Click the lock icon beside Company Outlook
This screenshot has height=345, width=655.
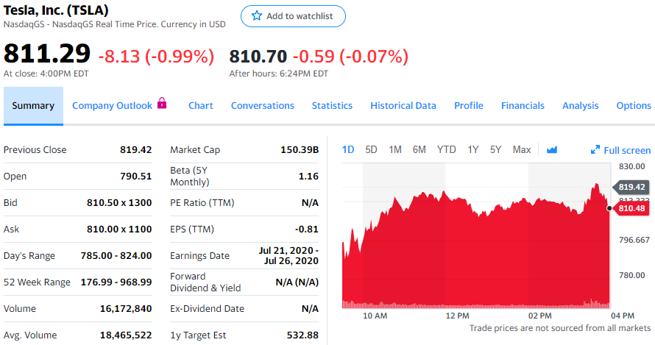click(x=163, y=104)
